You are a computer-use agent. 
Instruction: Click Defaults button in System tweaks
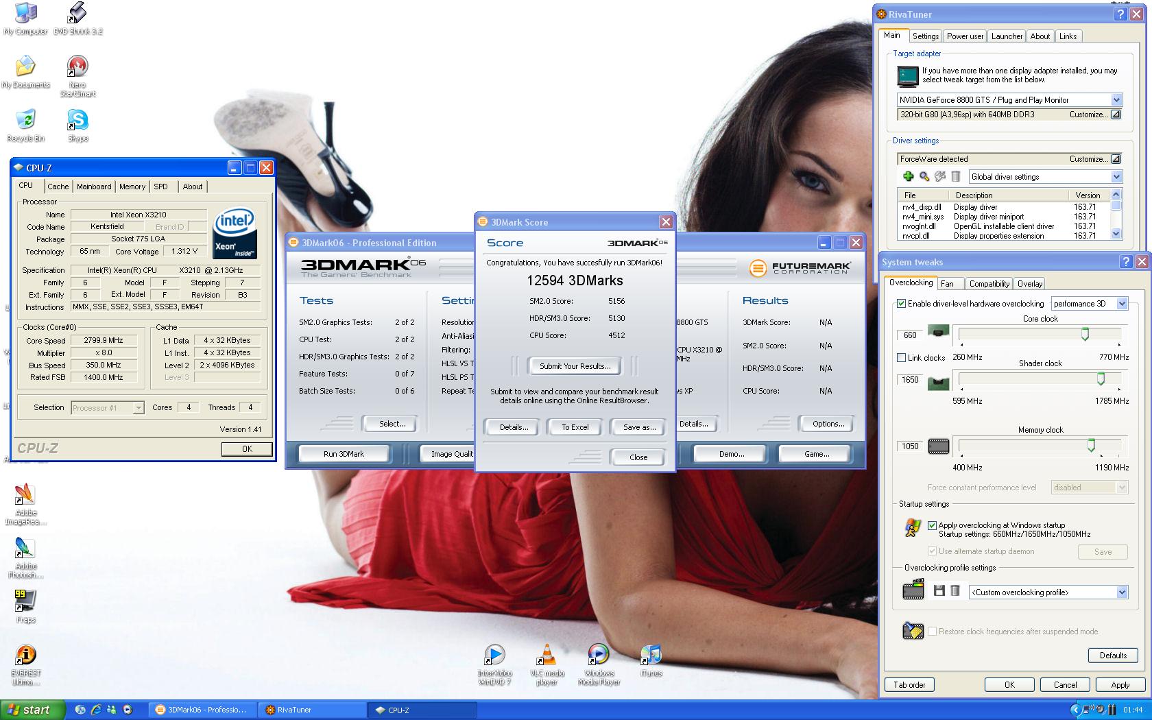click(x=1113, y=656)
